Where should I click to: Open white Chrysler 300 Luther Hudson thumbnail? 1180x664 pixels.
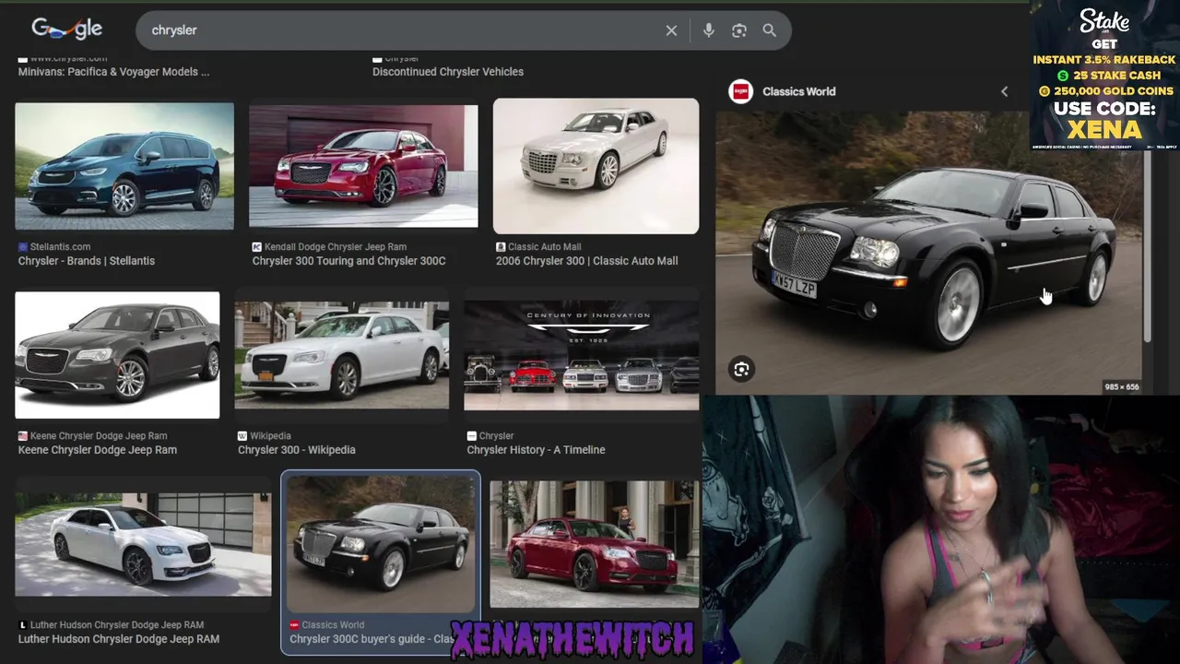[143, 544]
